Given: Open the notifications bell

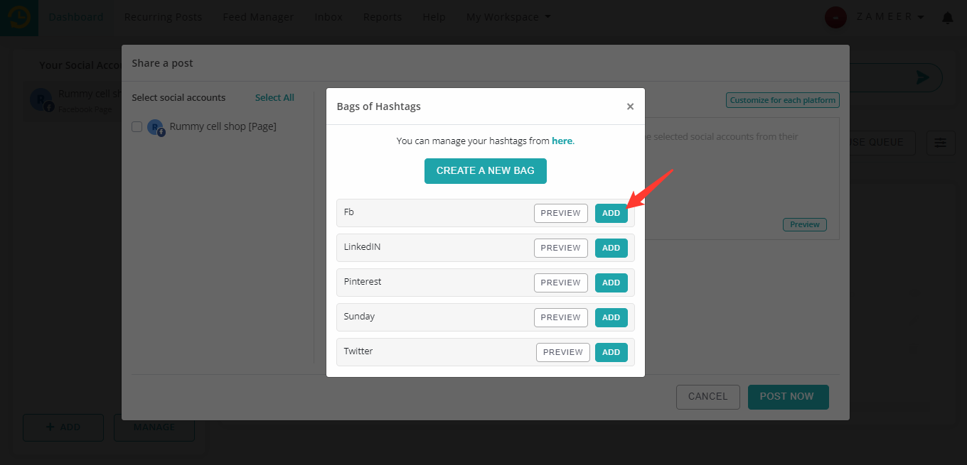Looking at the screenshot, I should [x=947, y=17].
